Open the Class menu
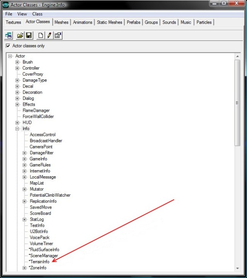247x278 pixels. point(37,14)
